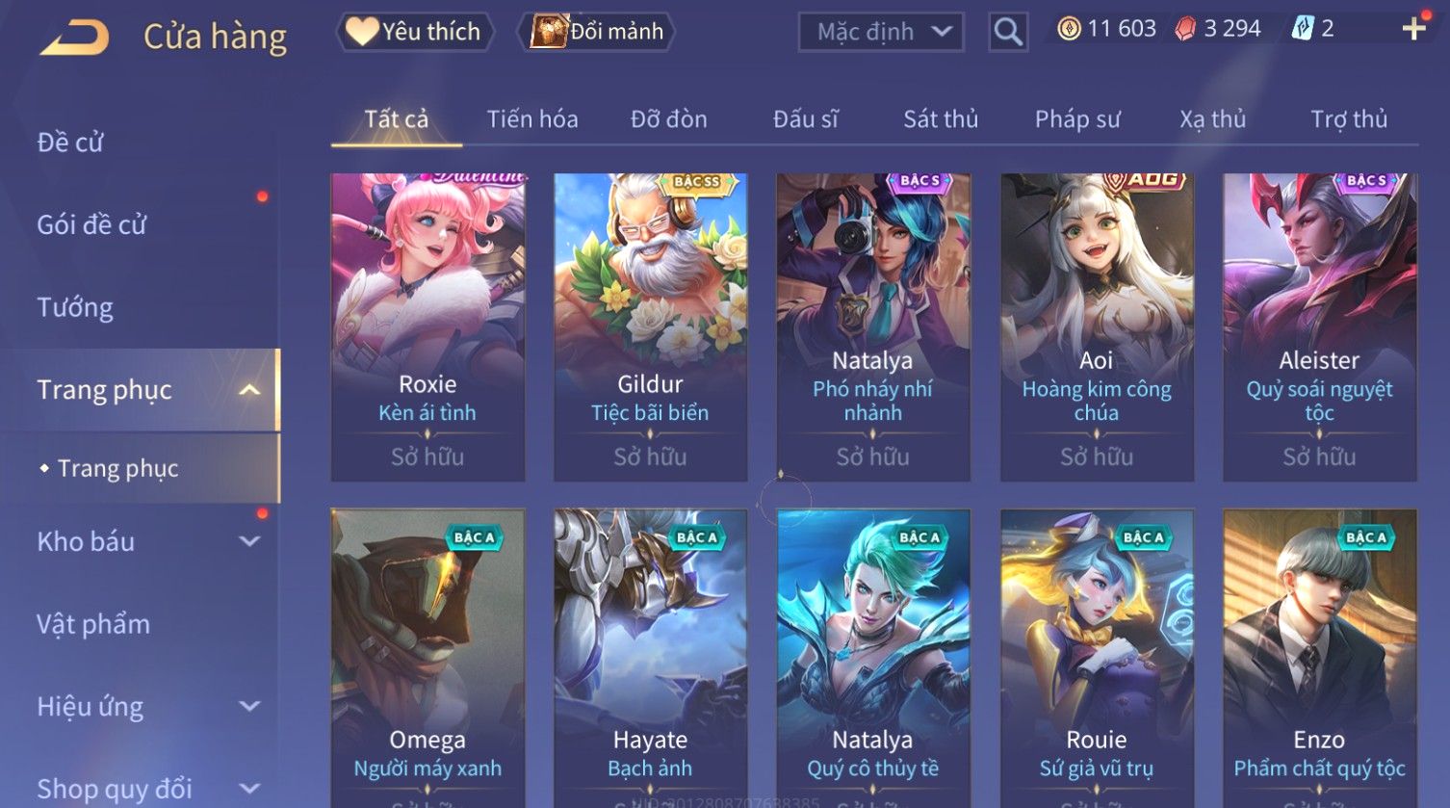This screenshot has height=808, width=1450.
Task: Go back using the golden arrow icon
Action: (73, 38)
